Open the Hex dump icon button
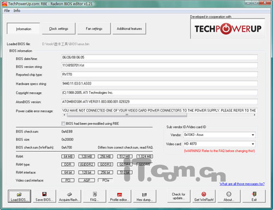This screenshot has width=273, height=210. click(x=145, y=196)
